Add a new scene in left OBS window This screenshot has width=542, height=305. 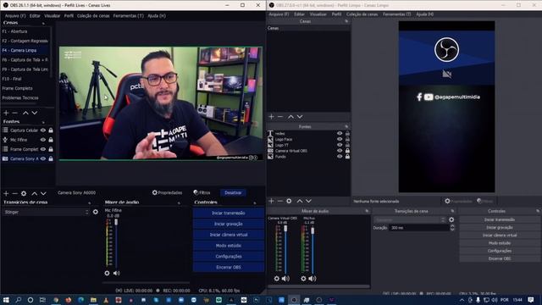point(6,113)
